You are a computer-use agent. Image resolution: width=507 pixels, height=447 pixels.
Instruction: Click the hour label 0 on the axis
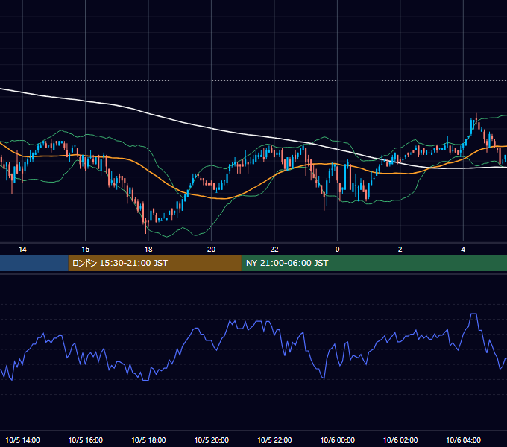(x=337, y=250)
